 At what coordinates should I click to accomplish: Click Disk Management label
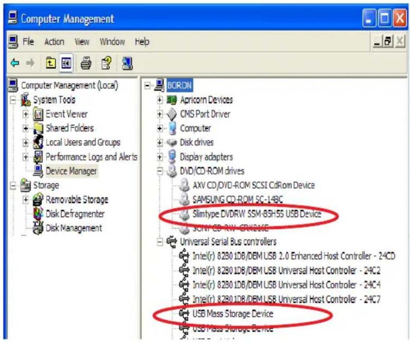74,228
